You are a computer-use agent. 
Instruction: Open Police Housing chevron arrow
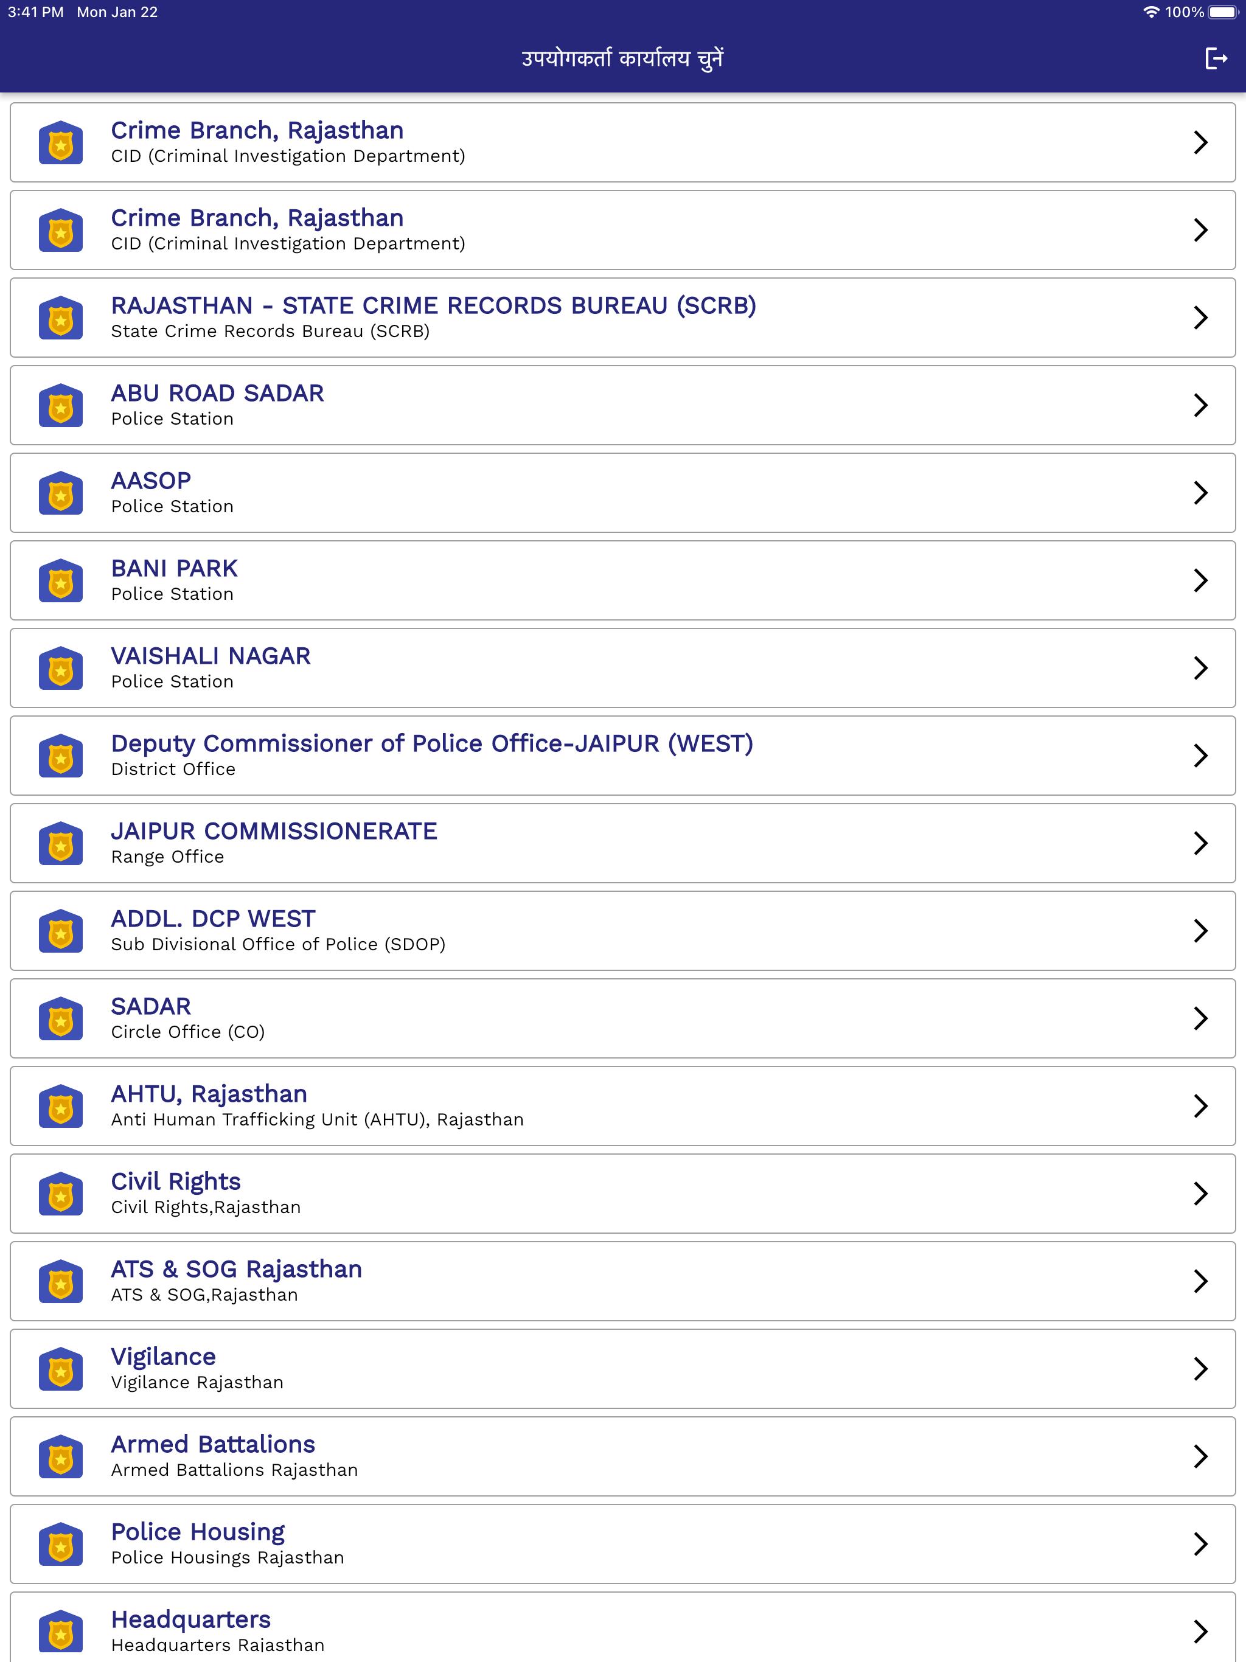click(1201, 1544)
